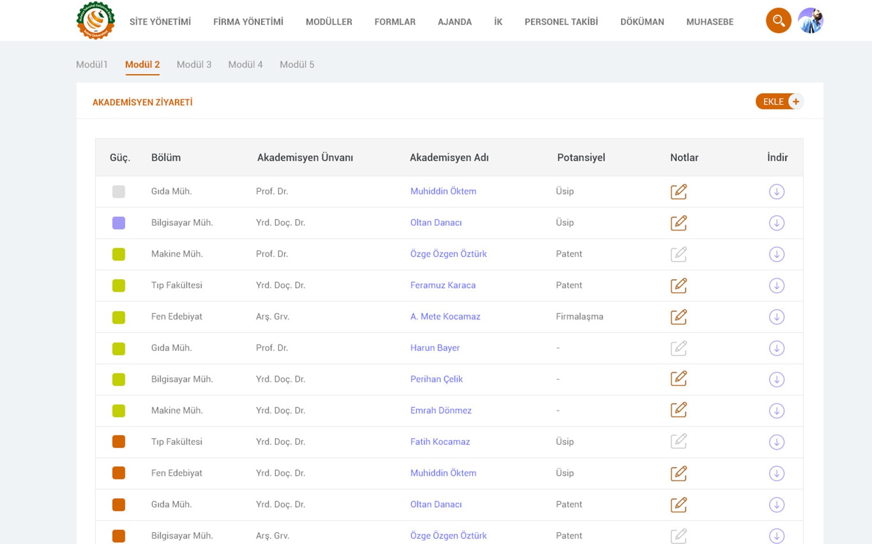Image resolution: width=872 pixels, height=544 pixels.
Task: Download the Bilgisayar Müh. Oltan Danacı record
Action: 776,223
